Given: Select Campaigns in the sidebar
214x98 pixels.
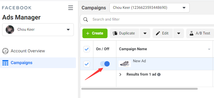Looking at the screenshot, I should 38,63.
